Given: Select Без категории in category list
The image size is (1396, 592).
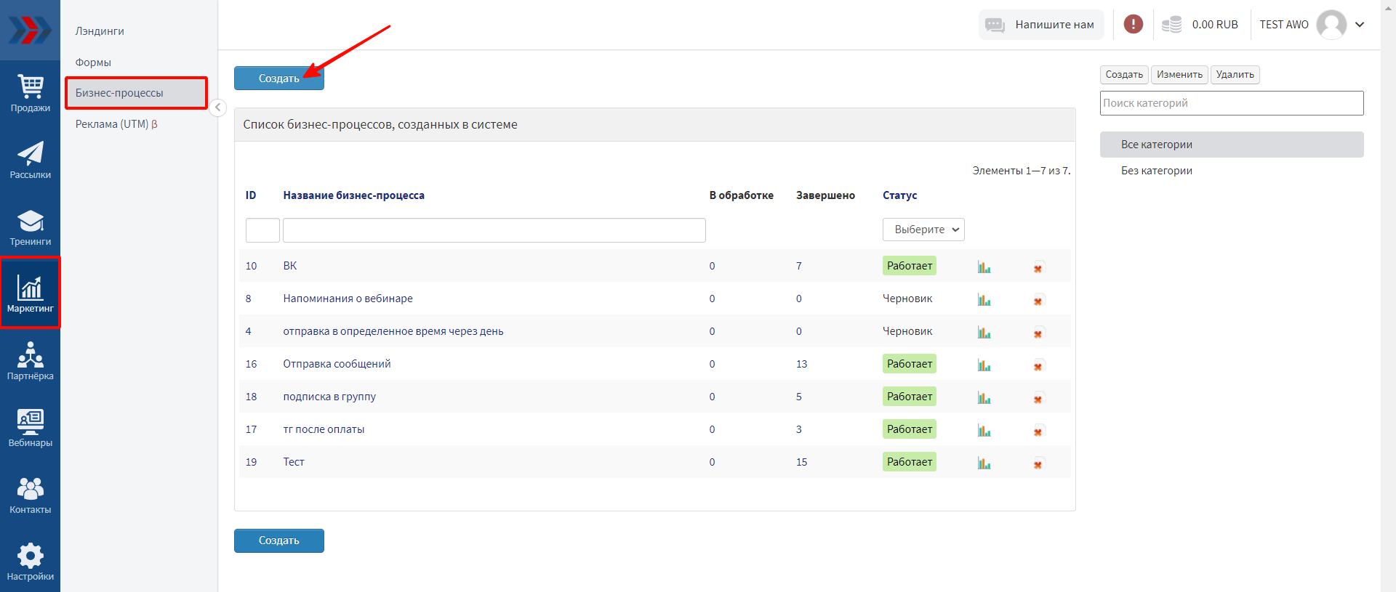Looking at the screenshot, I should click(x=1156, y=171).
